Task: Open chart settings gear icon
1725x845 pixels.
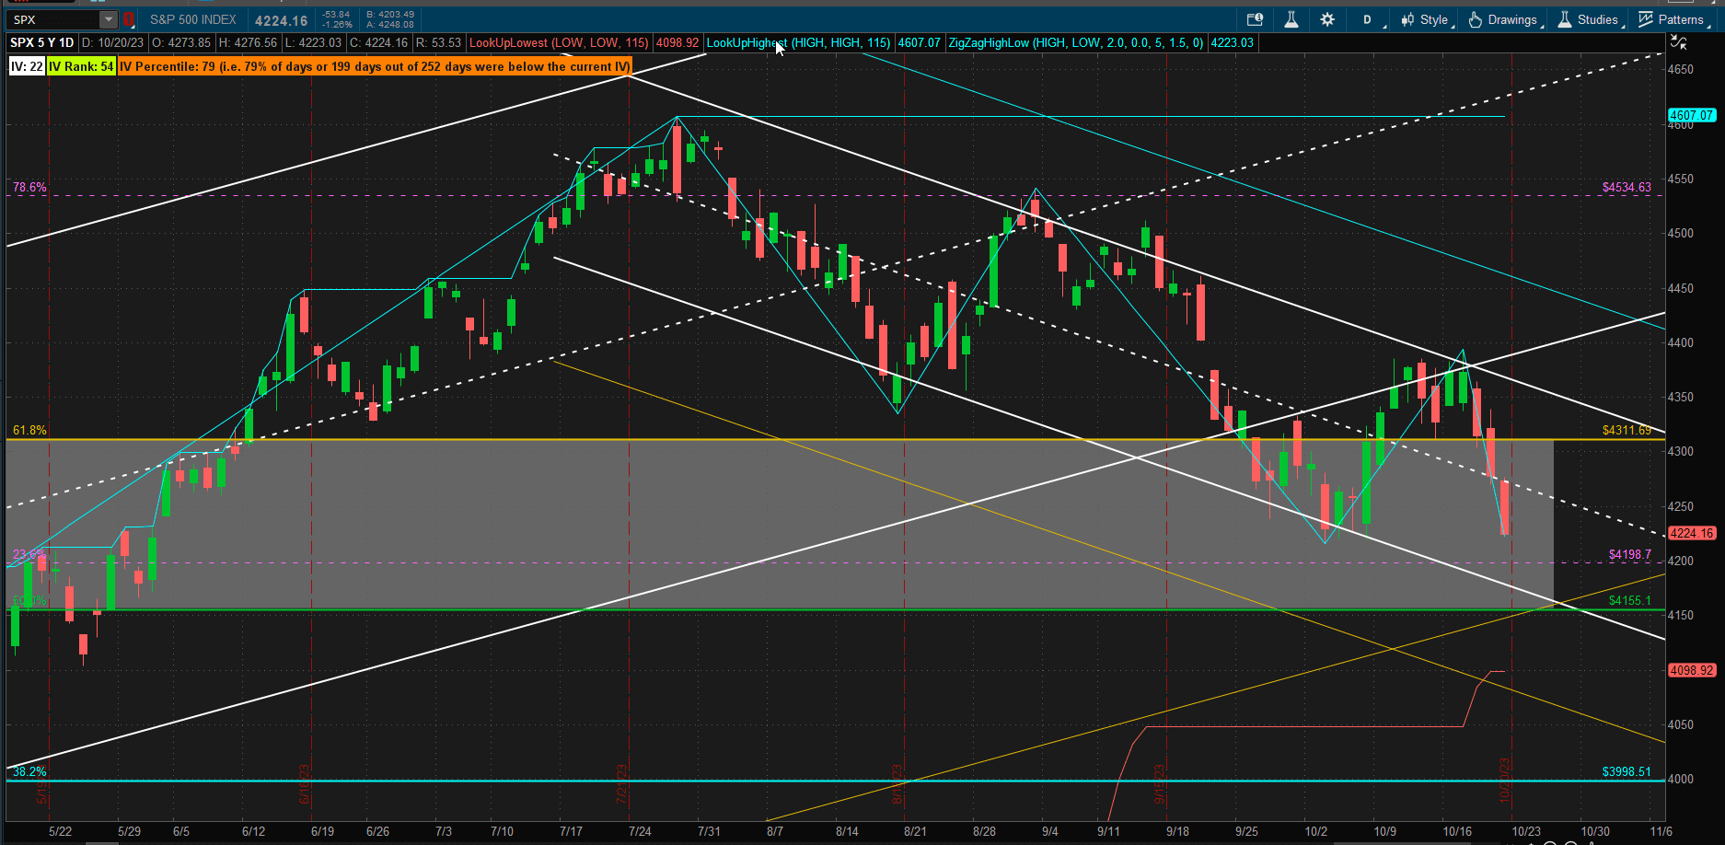Action: pos(1327,19)
